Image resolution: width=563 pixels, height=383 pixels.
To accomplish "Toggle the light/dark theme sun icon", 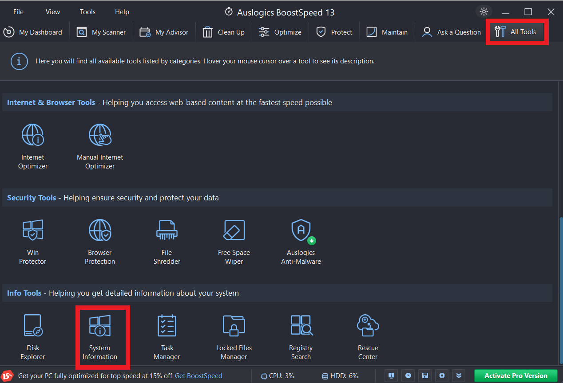I will (x=484, y=12).
